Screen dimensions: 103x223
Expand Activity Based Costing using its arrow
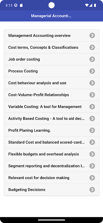(x=92, y=118)
